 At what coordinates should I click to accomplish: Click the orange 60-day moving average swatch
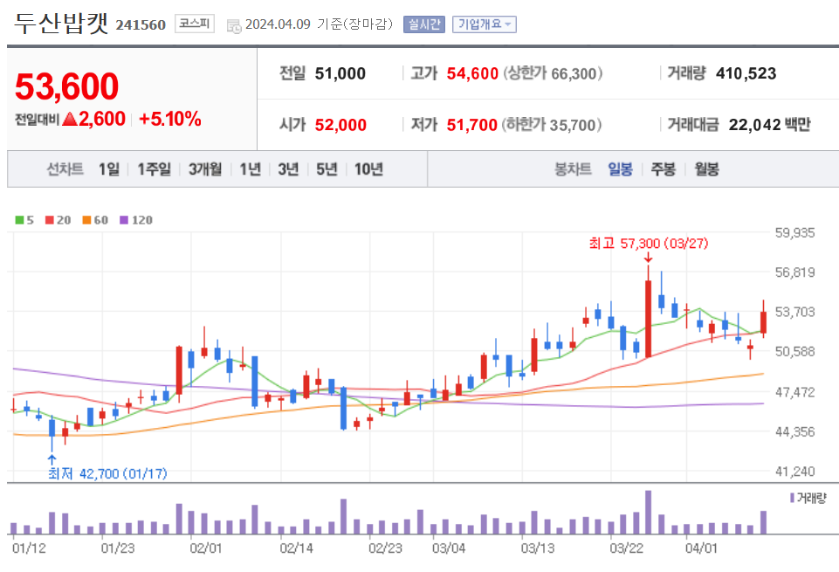click(86, 220)
